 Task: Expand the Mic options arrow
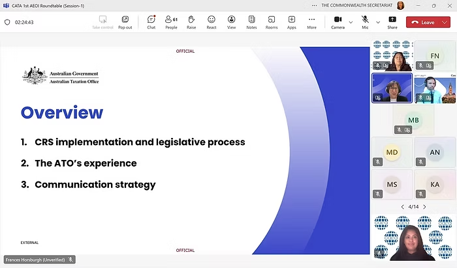pos(378,22)
